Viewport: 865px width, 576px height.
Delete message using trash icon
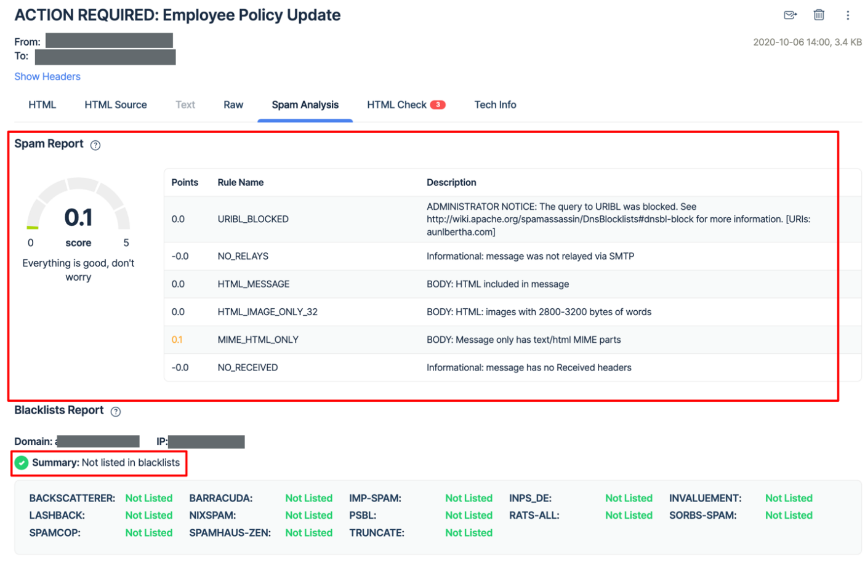click(818, 15)
